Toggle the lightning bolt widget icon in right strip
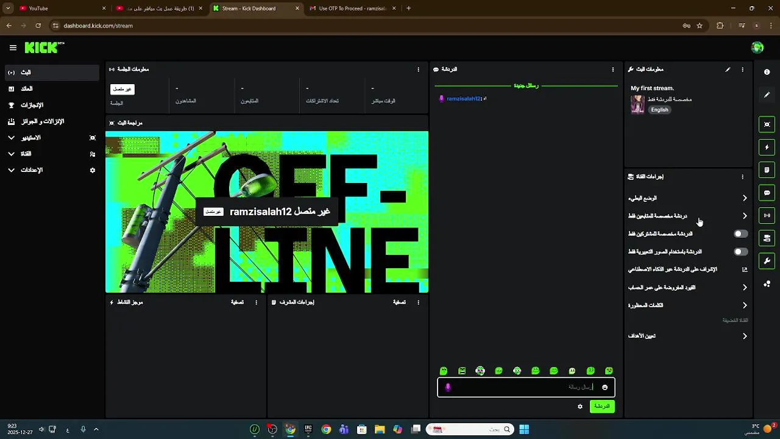The image size is (780, 439). pyautogui.click(x=767, y=147)
